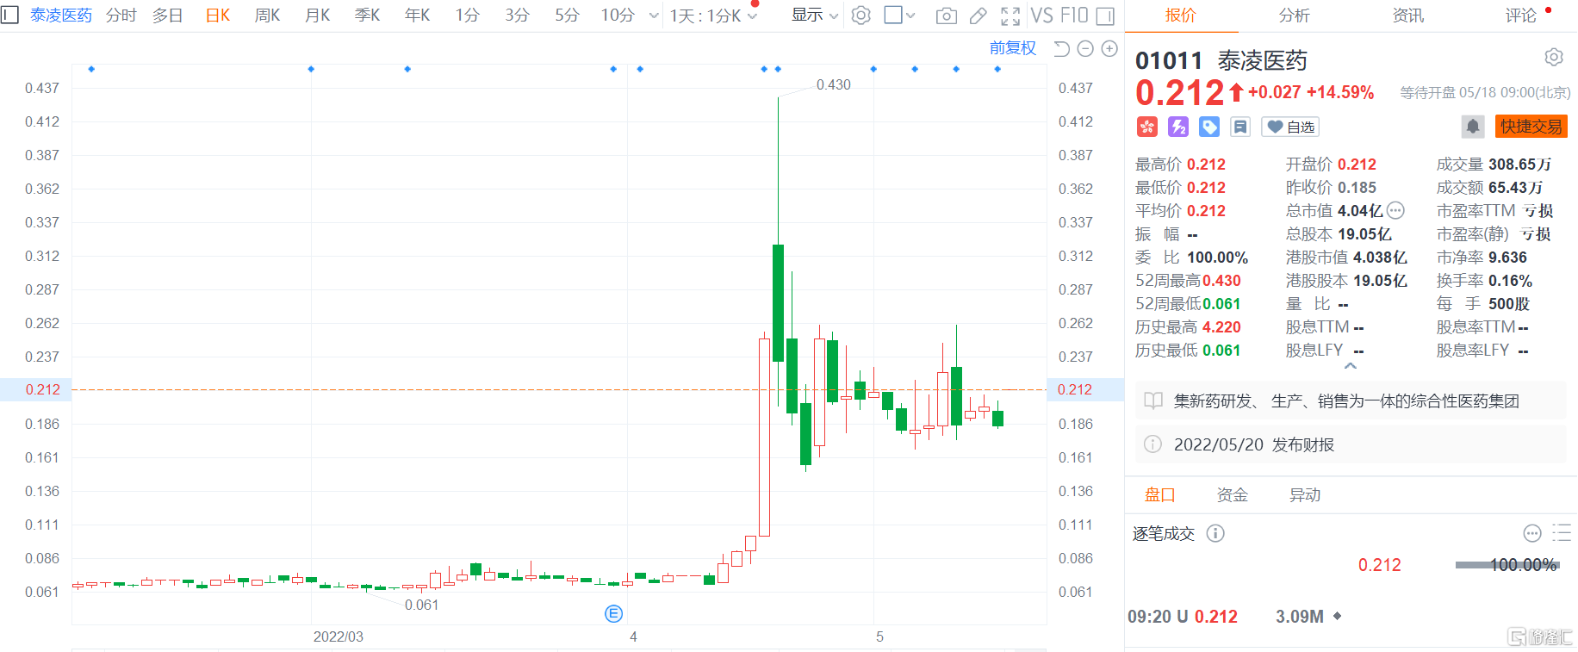Expand more minute intervals dropdown
1578x652 pixels.
654,16
